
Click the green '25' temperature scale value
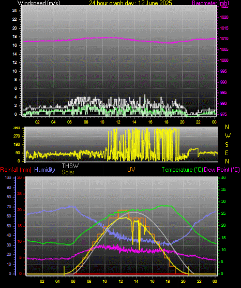pyautogui.click(x=223, y=214)
